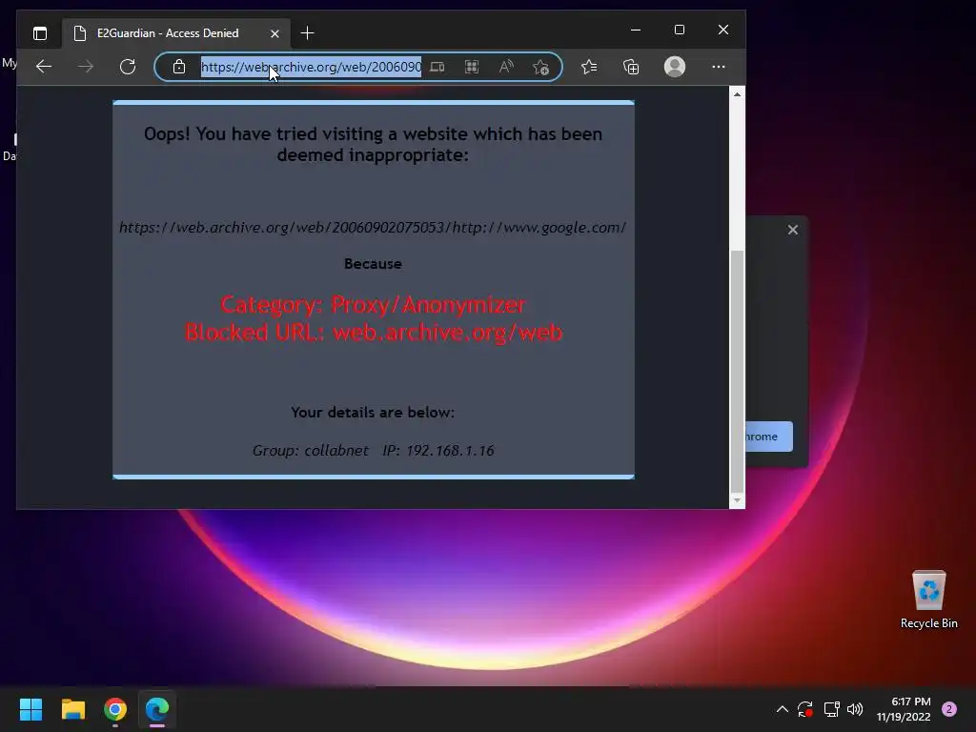Close the E2Guardian - Access Denied tab
The width and height of the screenshot is (976, 732).
click(x=274, y=33)
